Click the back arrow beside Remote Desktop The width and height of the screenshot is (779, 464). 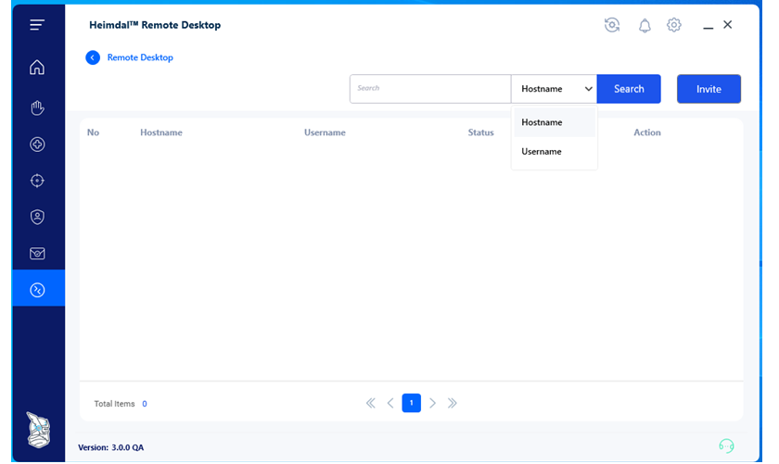pos(93,57)
